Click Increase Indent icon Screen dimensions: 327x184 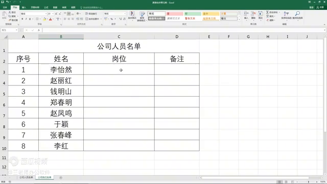pos(82,19)
